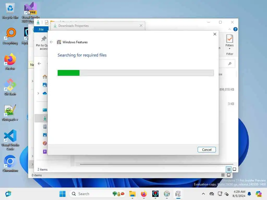The width and height of the screenshot is (267, 200).
Task: Select Documents icon in Explorer sidebar
Action: point(45,127)
